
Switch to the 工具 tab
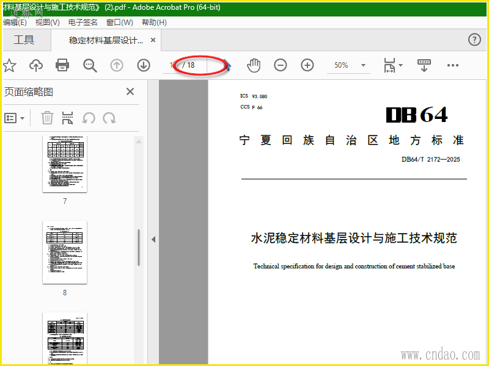pos(24,40)
